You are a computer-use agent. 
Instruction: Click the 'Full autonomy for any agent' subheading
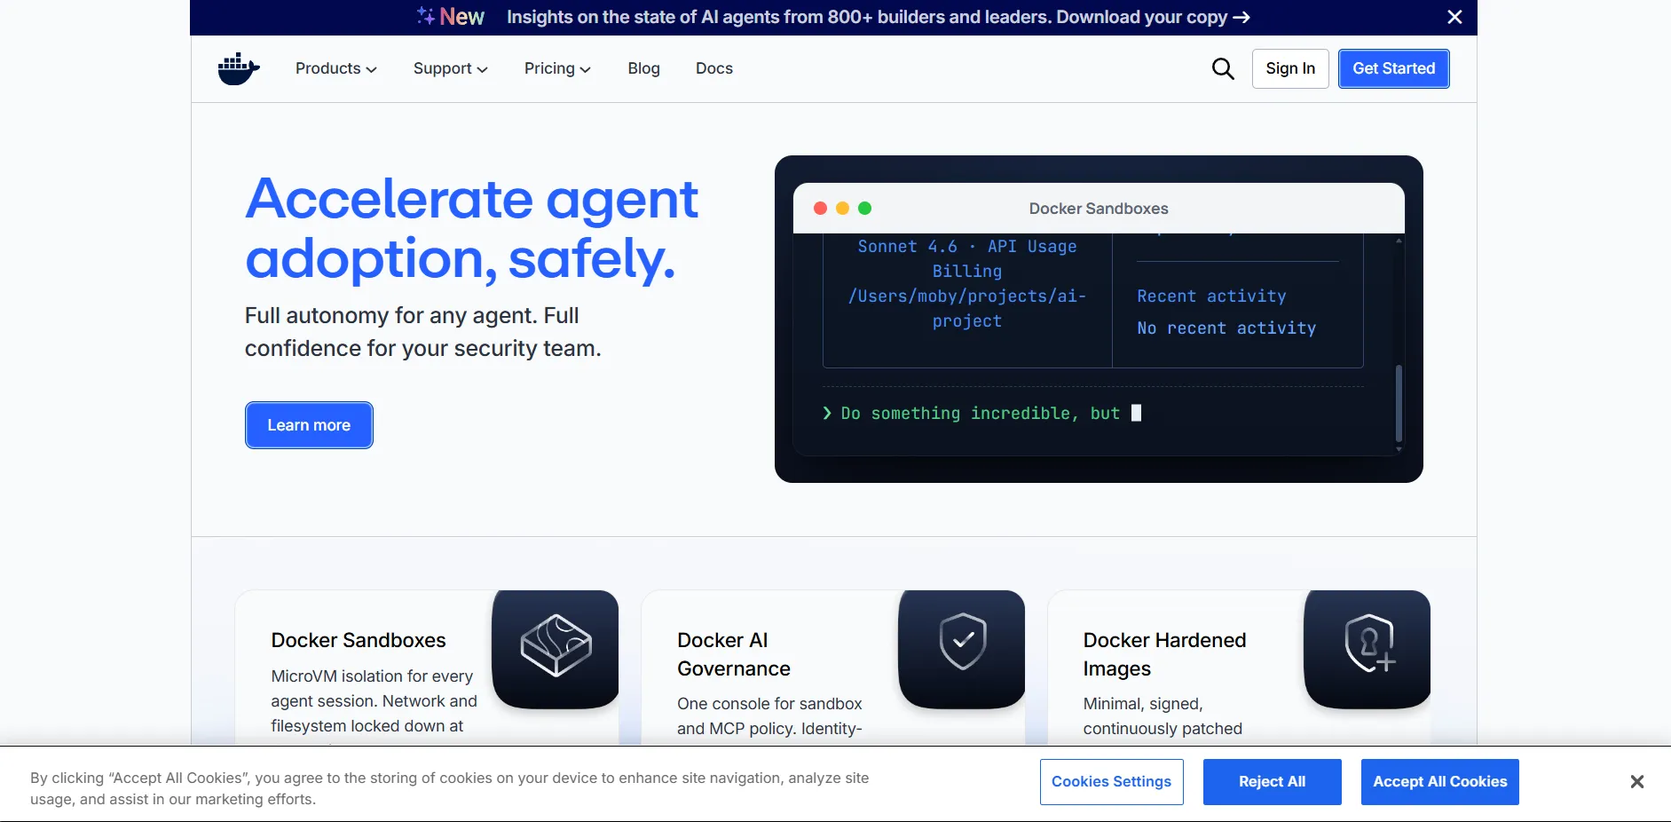point(423,332)
